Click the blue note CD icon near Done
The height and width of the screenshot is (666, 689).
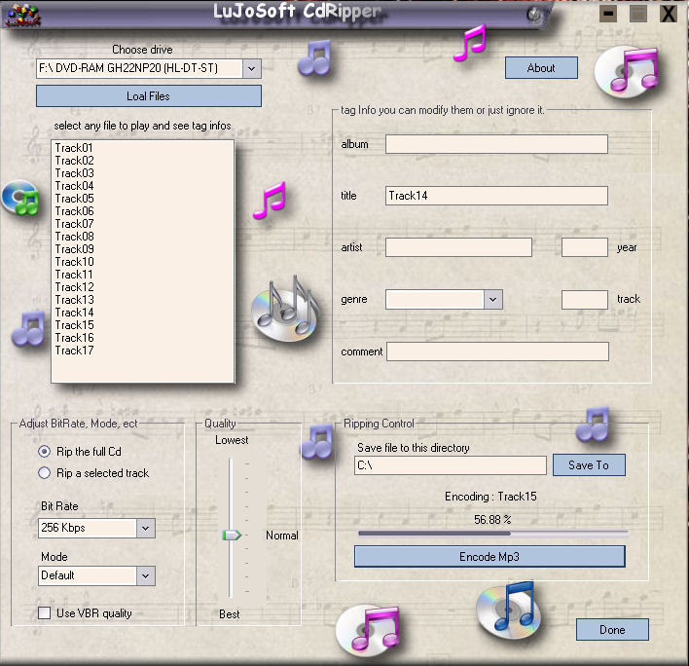pyautogui.click(x=508, y=611)
